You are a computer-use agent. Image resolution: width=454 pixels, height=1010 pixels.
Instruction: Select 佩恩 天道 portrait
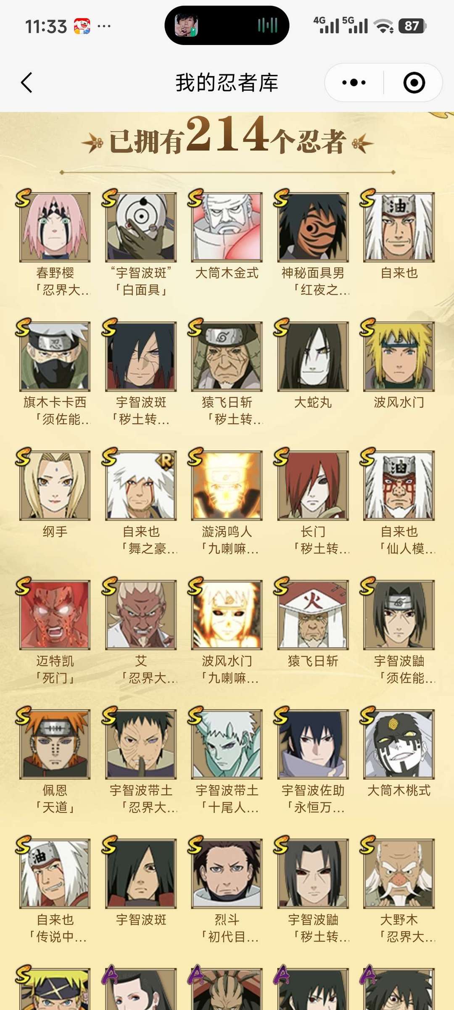click(x=55, y=744)
